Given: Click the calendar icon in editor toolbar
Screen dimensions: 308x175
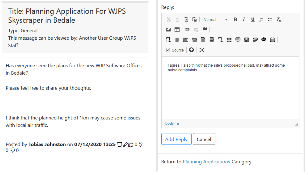Looking at the screenshot, I should point(273,40).
